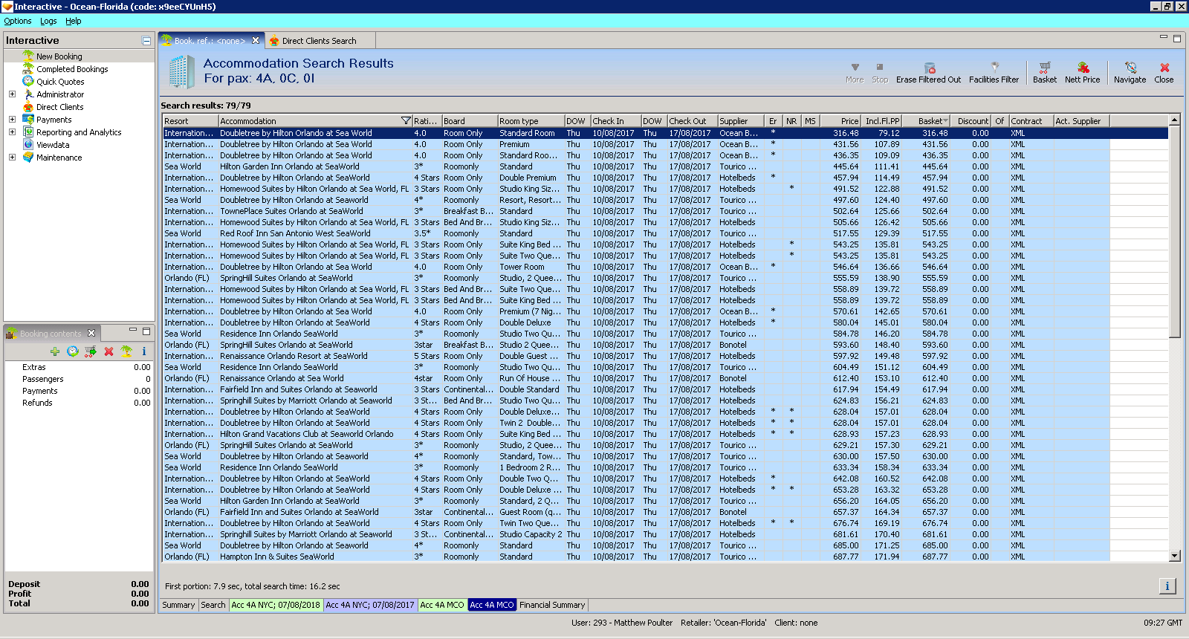1189x639 pixels.
Task: Click the vertical scrollbar thumb in results
Action: 1174,231
